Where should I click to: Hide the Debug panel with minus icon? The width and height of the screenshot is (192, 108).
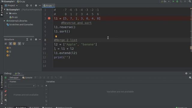[x=190, y=73]
